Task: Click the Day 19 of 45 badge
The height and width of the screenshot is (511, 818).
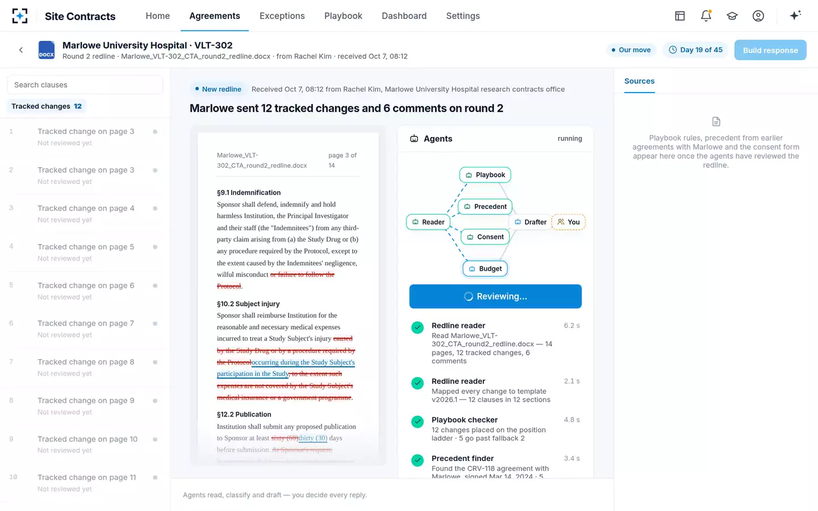Action: 696,50
